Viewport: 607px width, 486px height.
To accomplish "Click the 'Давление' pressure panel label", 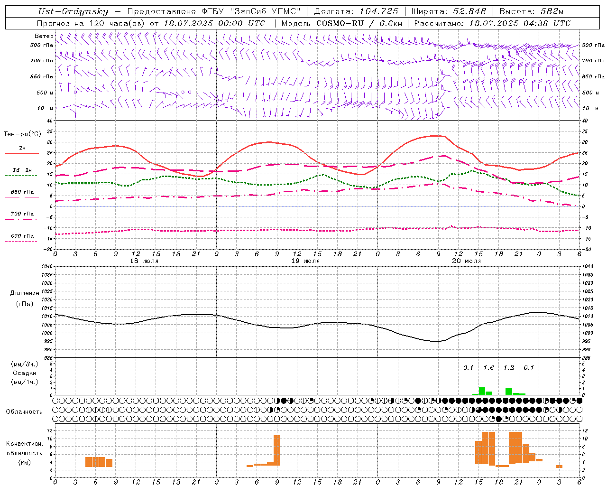I will click(x=25, y=293).
